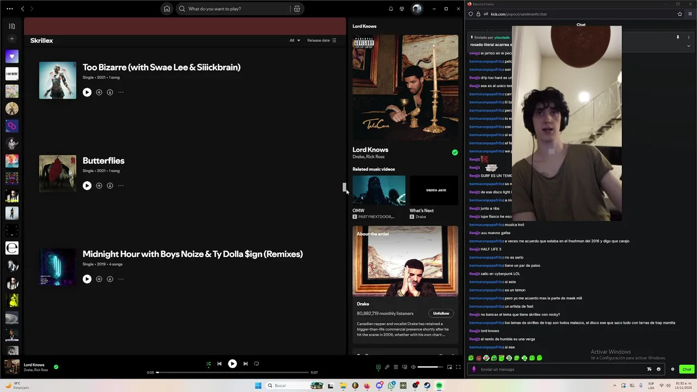Click Spotify search field
This screenshot has width=697, height=392.
(237, 9)
